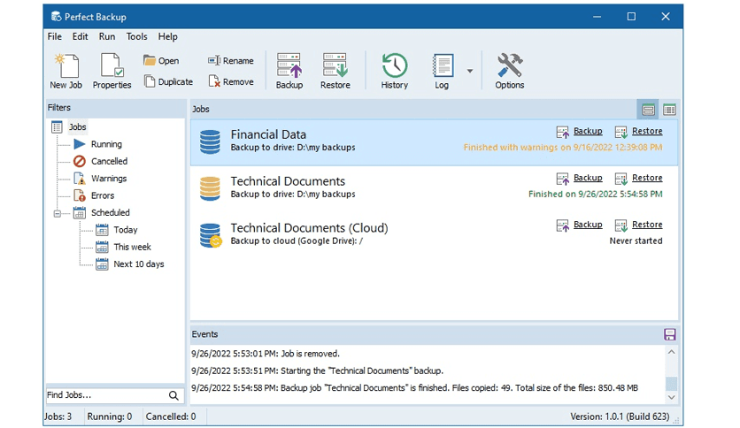Open the Help menu
Screen dimensions: 740x428
[167, 36]
